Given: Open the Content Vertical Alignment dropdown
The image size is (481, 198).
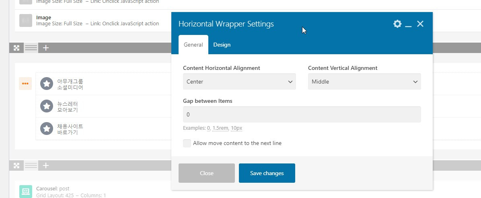Looking at the screenshot, I should pos(364,82).
